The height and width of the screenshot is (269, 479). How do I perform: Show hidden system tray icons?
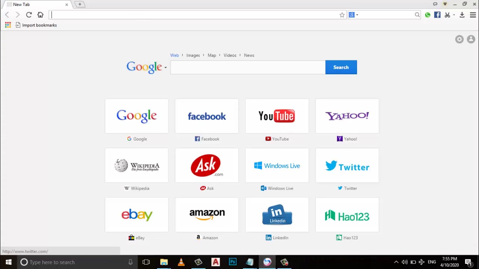coord(396,262)
